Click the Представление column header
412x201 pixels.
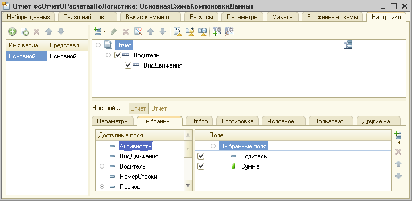68,45
